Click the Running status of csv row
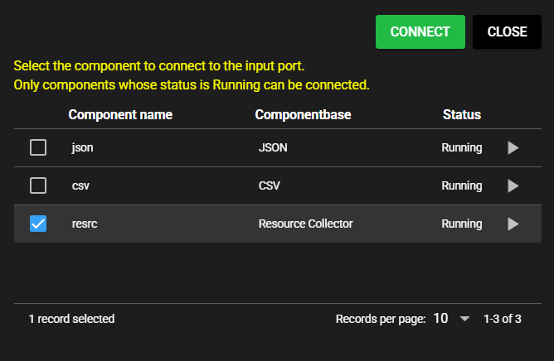Screen dimensions: 554x361 (461, 185)
